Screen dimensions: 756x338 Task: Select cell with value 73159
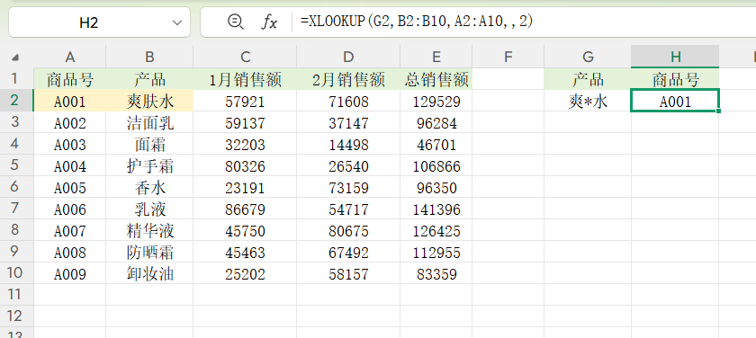pos(348,187)
